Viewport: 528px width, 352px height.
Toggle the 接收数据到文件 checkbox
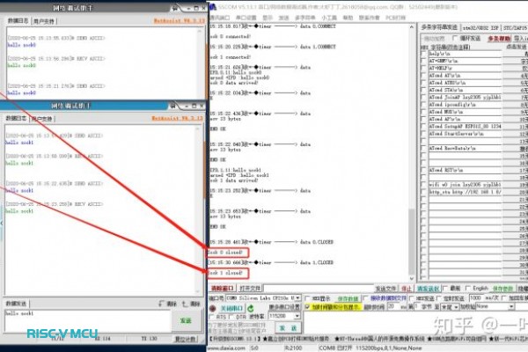coord(366,298)
